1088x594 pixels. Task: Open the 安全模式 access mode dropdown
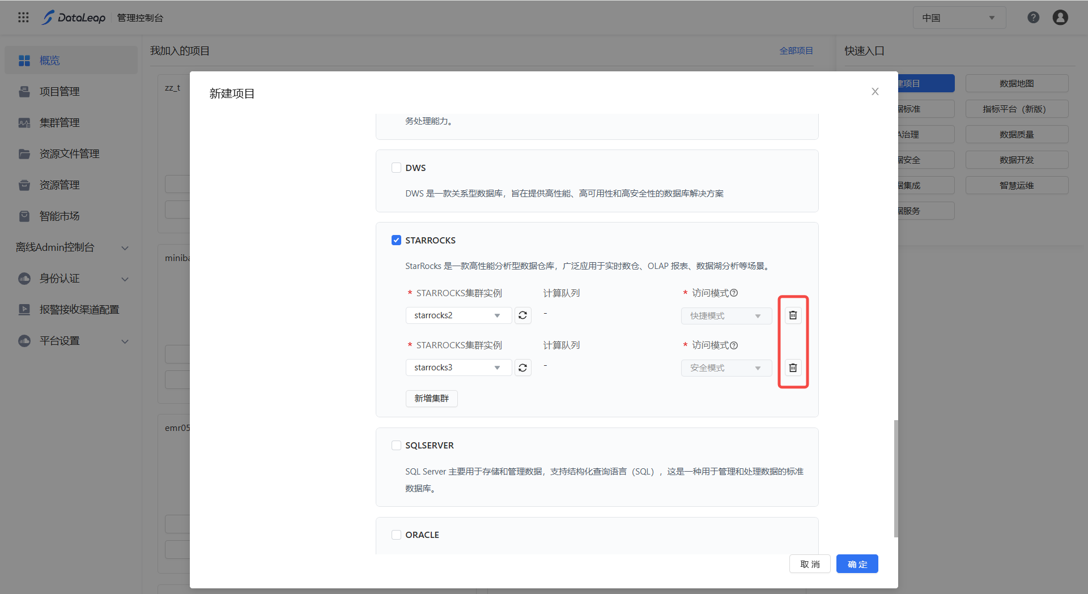tap(726, 367)
